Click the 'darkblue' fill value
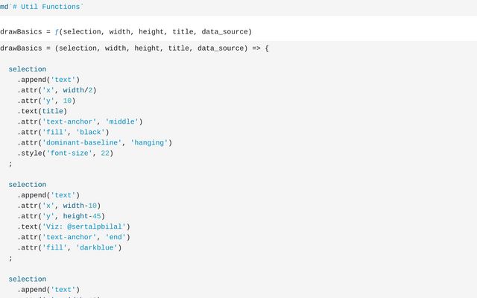477x298 pixels. pos(98,247)
